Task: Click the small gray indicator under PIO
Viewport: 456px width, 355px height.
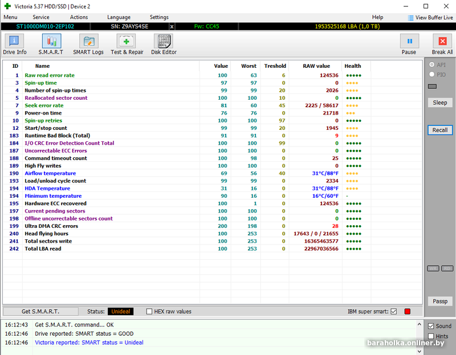Action: coord(433,87)
